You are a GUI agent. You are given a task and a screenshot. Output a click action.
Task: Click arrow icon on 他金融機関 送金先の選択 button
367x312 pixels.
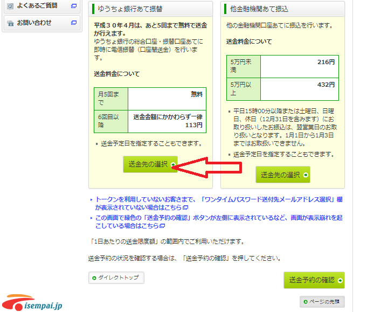point(306,175)
